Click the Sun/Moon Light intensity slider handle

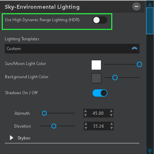pyautogui.click(x=139, y=64)
